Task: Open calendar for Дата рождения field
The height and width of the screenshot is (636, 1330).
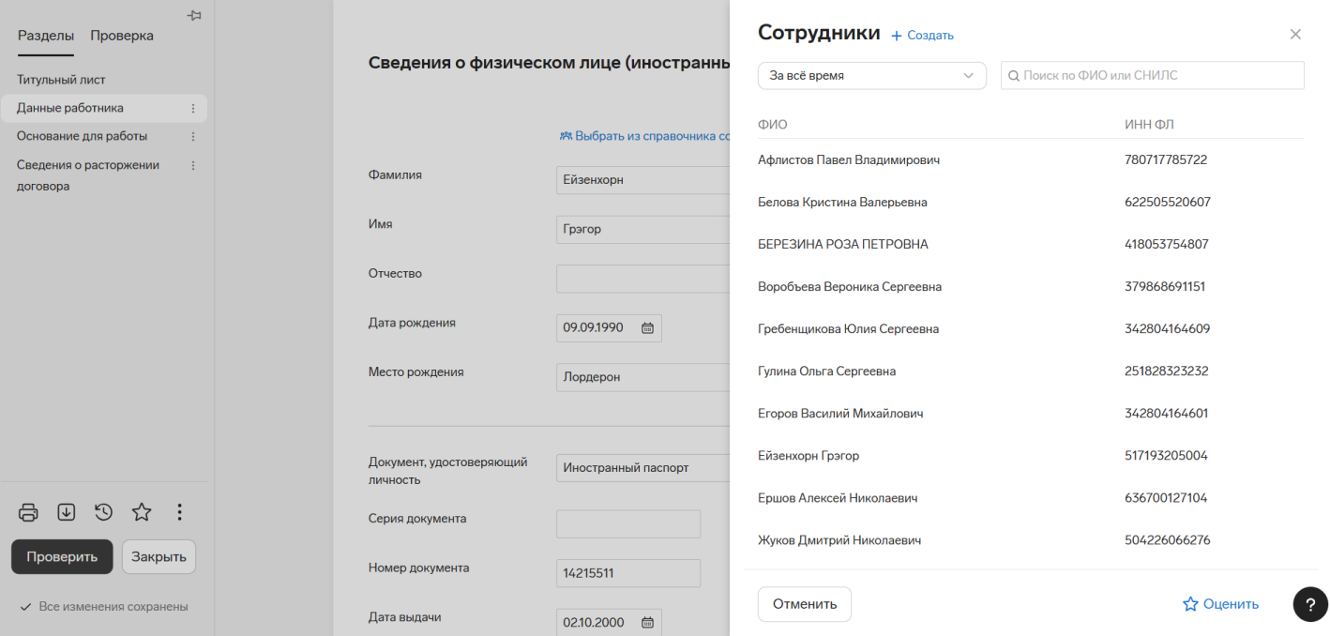Action: (x=647, y=328)
